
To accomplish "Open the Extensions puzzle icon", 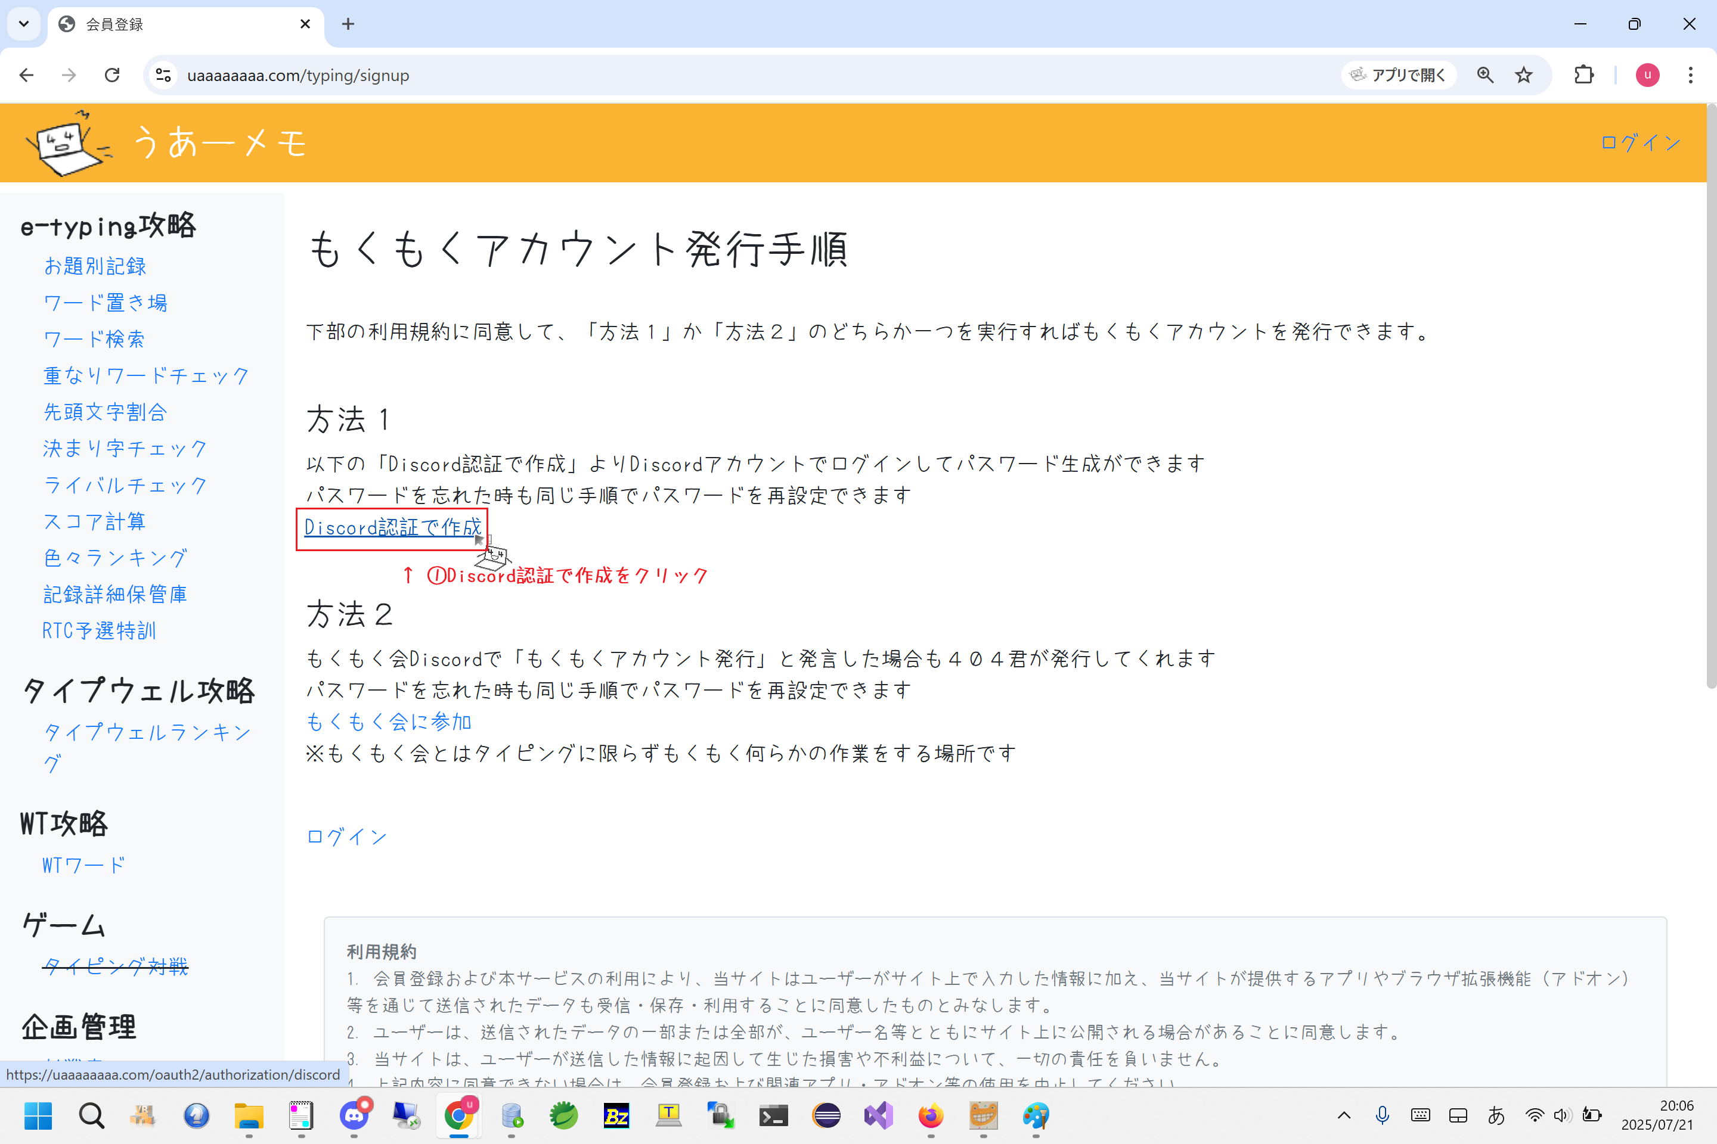I will pos(1583,75).
